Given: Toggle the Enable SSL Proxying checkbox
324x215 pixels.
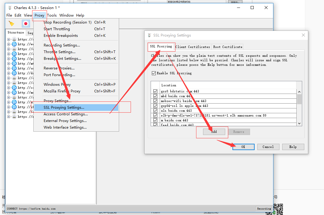Looking at the screenshot, I should tap(154, 73).
